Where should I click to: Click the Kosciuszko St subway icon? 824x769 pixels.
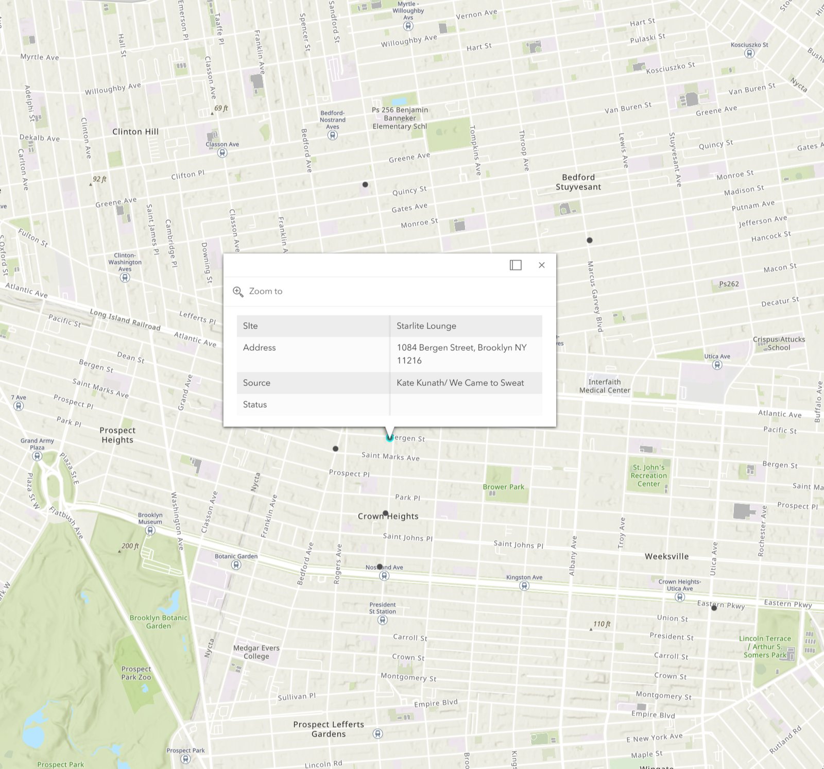[749, 53]
